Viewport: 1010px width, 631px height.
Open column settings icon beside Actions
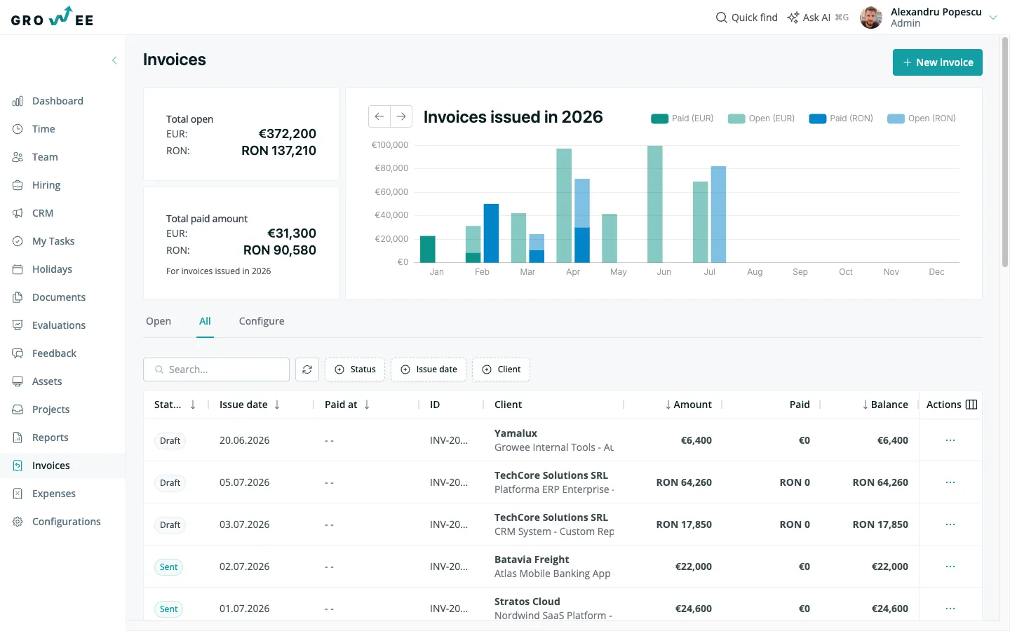tap(971, 405)
